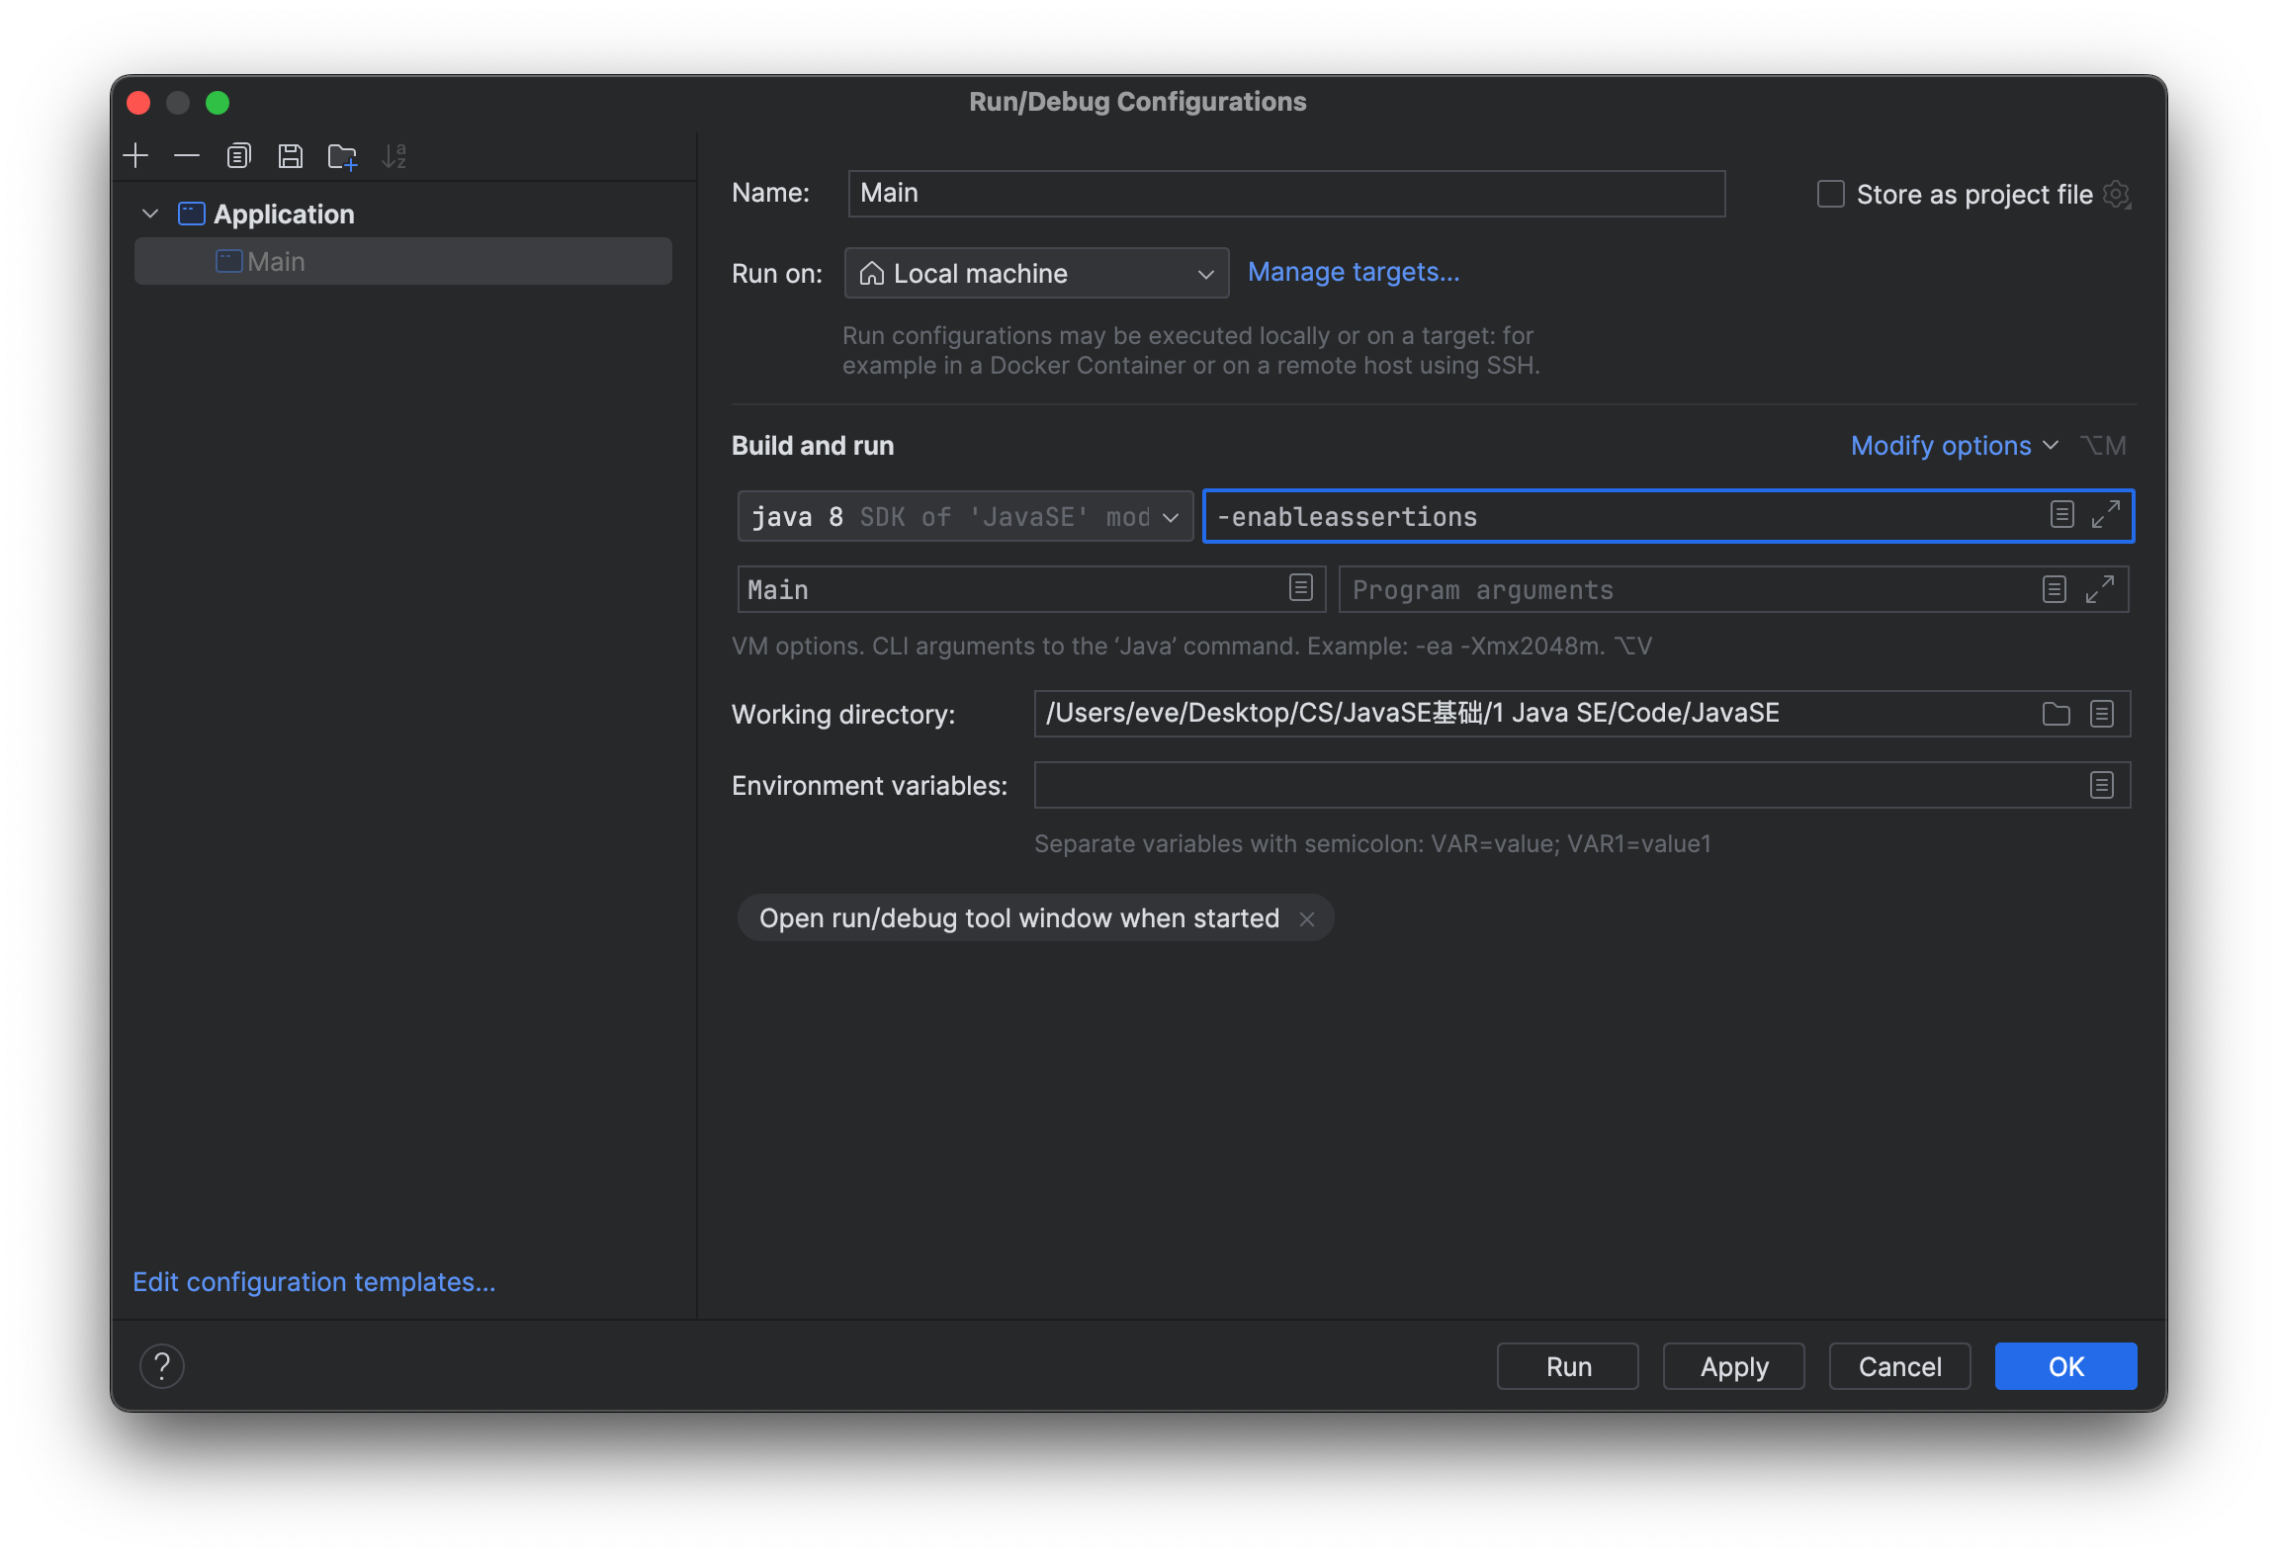2278x1558 pixels.
Task: Remove the selected configuration
Action: pyautogui.click(x=187, y=155)
